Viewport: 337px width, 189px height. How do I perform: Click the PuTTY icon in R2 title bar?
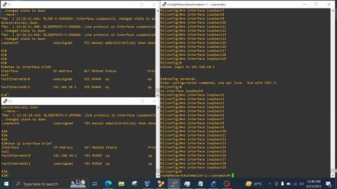(x=5, y=101)
